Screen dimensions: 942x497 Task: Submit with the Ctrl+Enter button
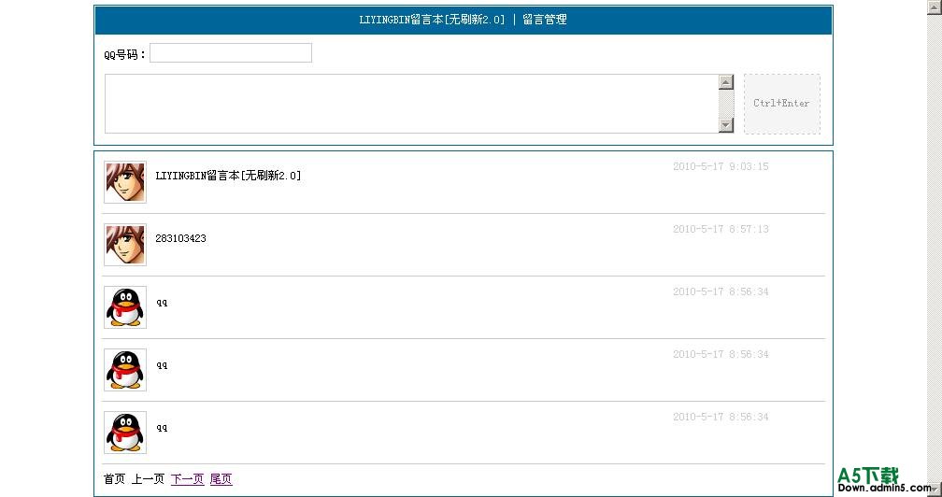tap(781, 104)
